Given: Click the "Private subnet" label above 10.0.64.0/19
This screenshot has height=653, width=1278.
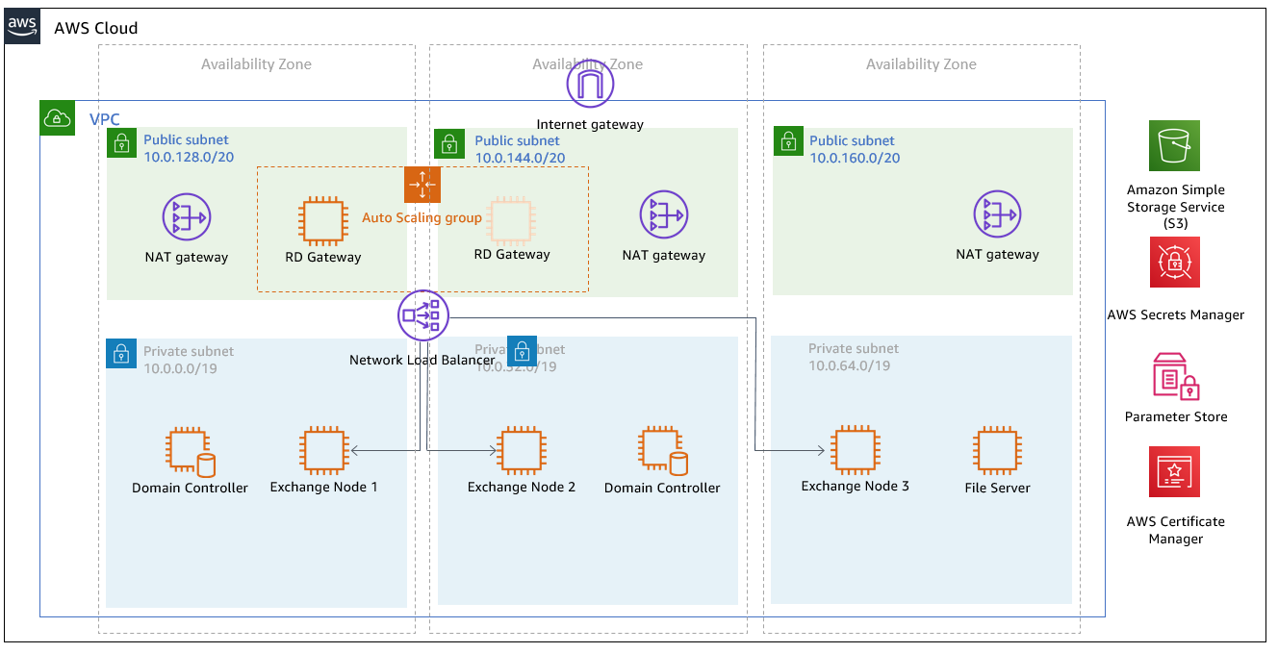Looking at the screenshot, I should pos(854,348).
